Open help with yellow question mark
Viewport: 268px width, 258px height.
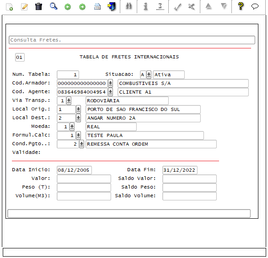tap(241, 6)
